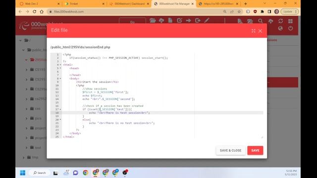Click upload files cloud icon in toolbar
This screenshot has width=317, height=178.
pos(161,20)
